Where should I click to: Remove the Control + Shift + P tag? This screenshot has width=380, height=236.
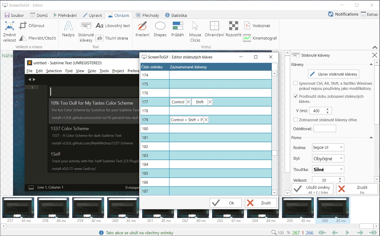(206, 120)
